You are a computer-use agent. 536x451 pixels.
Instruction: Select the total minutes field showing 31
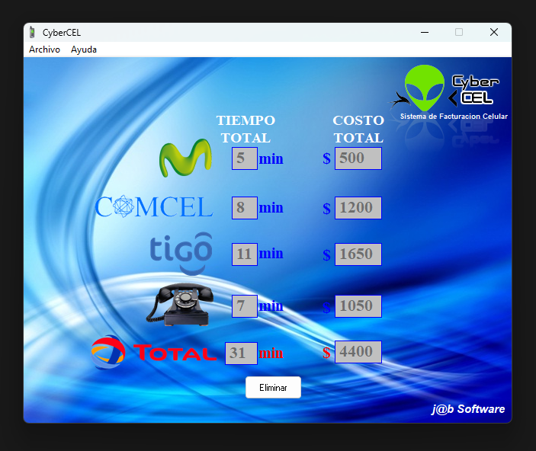241,353
